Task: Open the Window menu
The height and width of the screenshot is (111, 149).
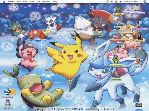Action: pos(46,1)
